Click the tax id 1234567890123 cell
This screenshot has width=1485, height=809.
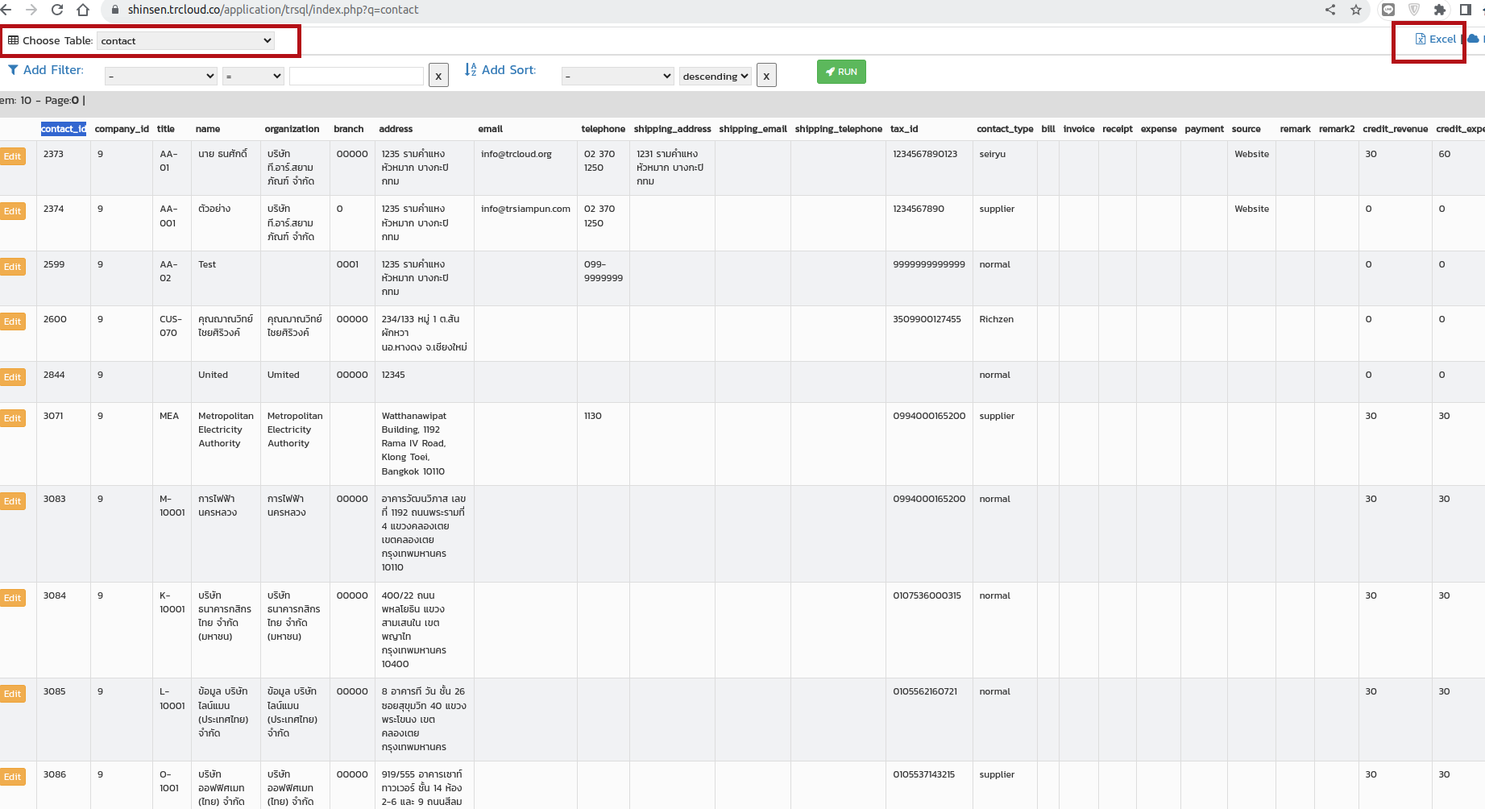(925, 154)
